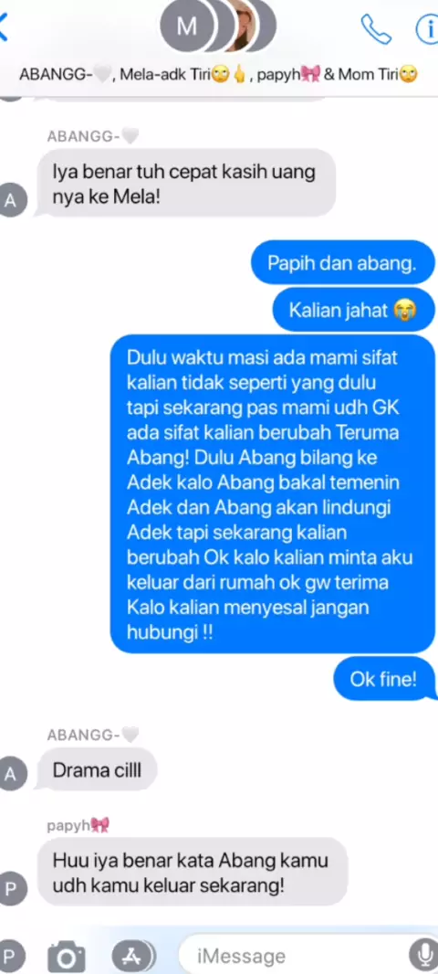
Task: Tap the "Drama cilll" message bubble
Action: tap(98, 770)
